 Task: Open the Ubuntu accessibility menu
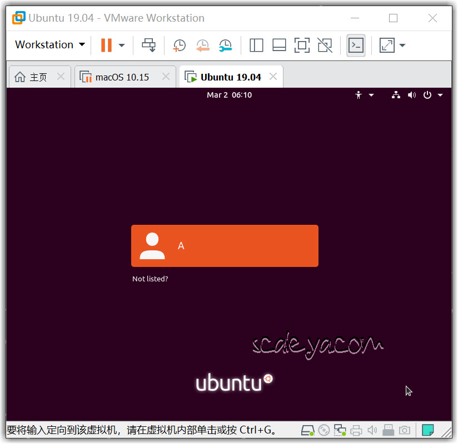pyautogui.click(x=364, y=95)
